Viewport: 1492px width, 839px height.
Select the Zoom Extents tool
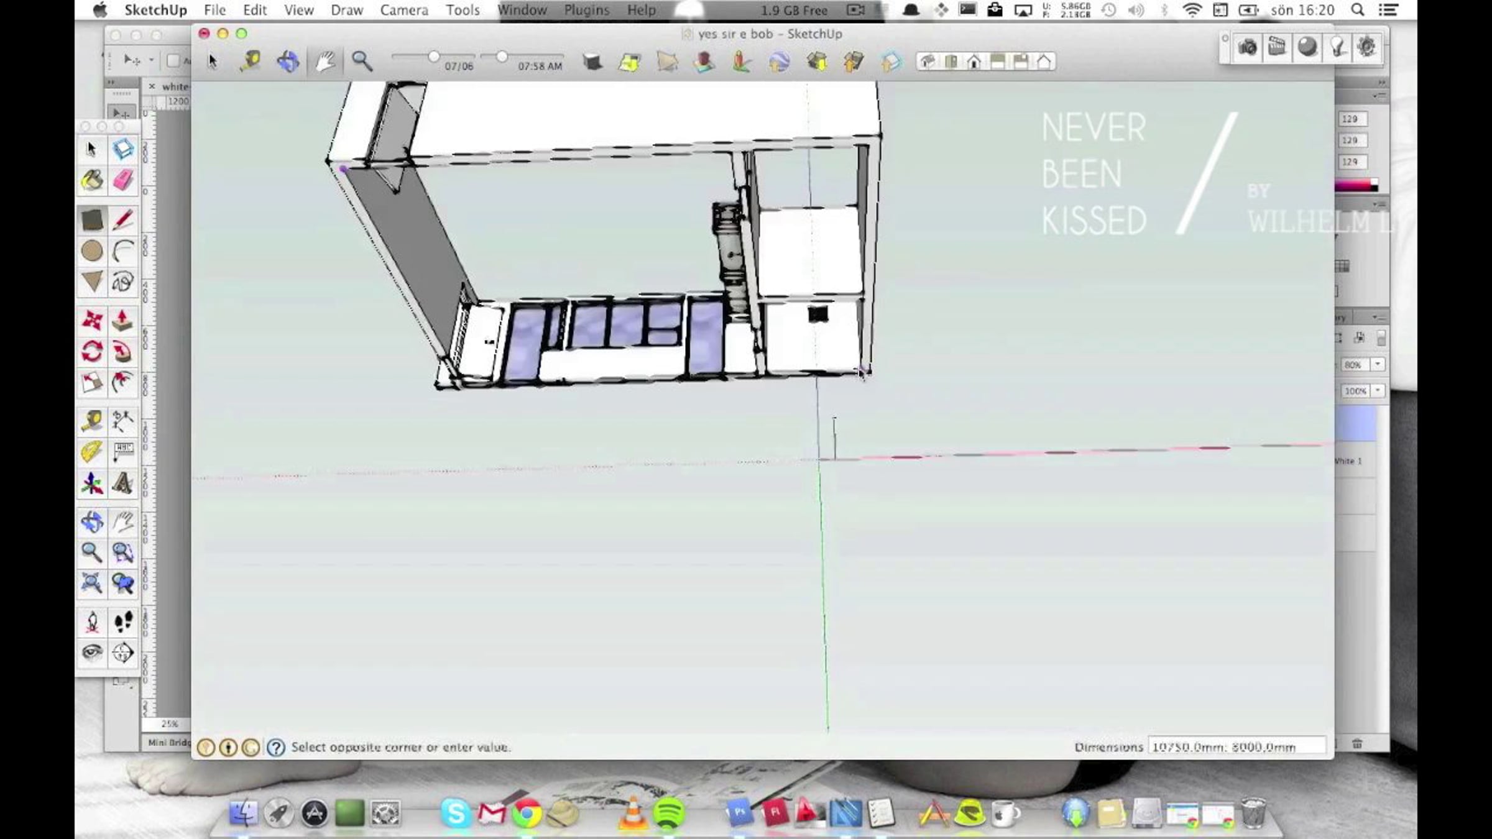click(92, 583)
